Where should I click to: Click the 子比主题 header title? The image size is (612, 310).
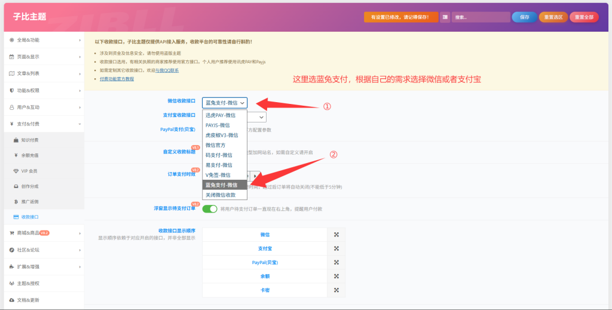point(30,17)
